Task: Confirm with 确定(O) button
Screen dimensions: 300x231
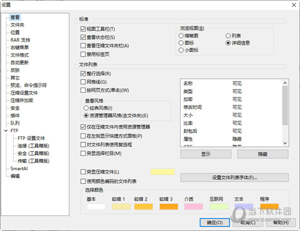Action: tap(214, 222)
